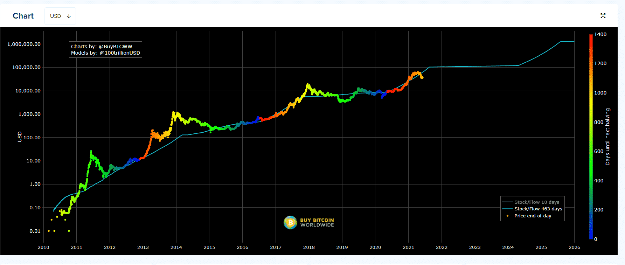Open the USD currency dropdown
Image resolution: width=625 pixels, height=265 pixels.
(60, 16)
